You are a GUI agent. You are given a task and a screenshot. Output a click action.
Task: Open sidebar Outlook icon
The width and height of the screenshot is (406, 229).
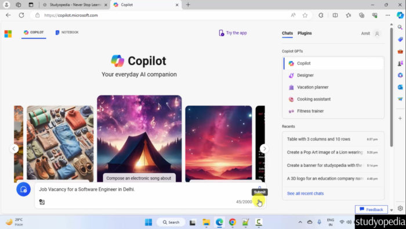[400, 87]
